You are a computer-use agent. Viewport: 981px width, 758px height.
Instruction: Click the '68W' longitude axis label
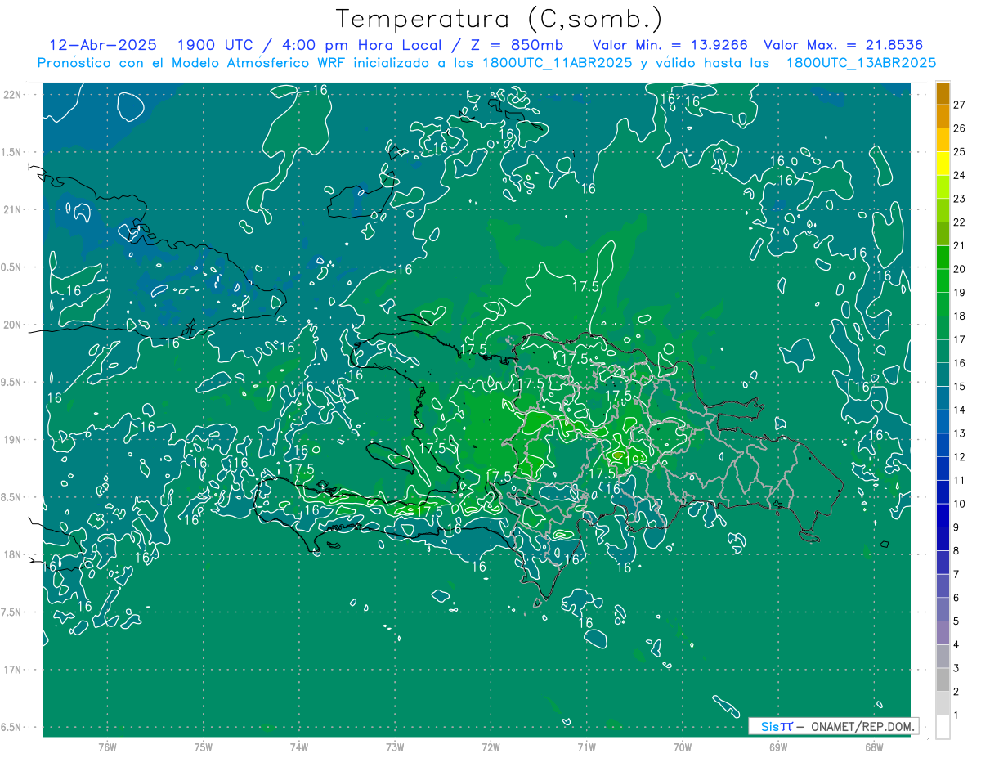point(874,747)
